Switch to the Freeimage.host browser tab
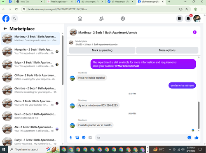This screenshot has width=206, height=153. 60,2
